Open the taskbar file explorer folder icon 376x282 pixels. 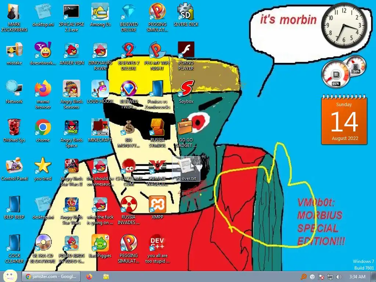point(106,276)
